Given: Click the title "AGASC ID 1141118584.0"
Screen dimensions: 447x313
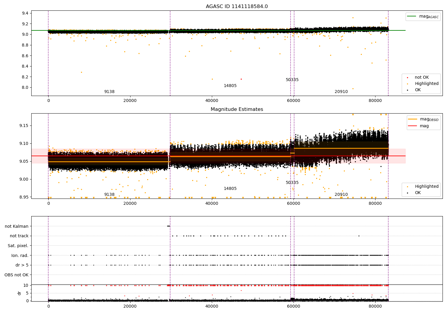Looking at the screenshot, I should point(237,7).
